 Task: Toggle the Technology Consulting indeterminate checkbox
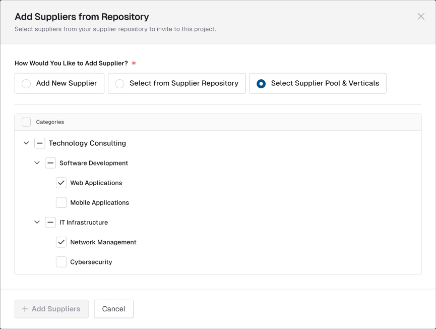(40, 143)
